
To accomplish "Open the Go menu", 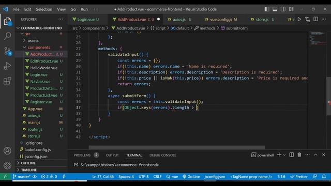I will coord(73,9).
